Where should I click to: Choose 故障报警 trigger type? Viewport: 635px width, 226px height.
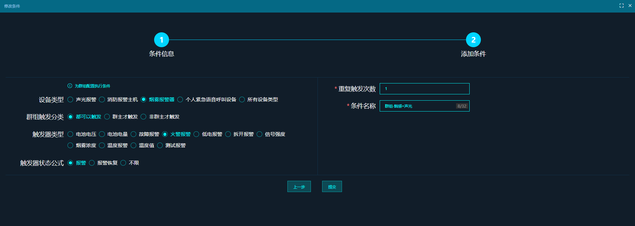(134, 134)
